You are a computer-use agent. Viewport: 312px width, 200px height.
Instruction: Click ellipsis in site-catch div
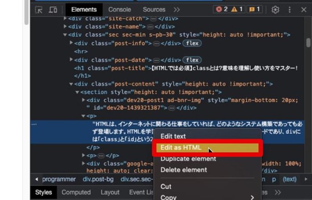tap(153, 19)
